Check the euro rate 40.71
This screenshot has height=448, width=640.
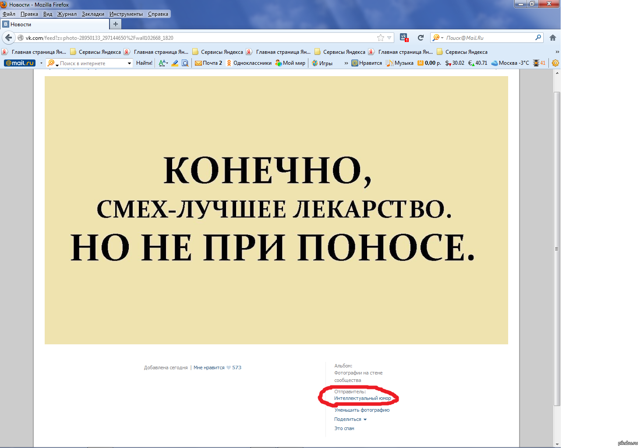(x=477, y=63)
